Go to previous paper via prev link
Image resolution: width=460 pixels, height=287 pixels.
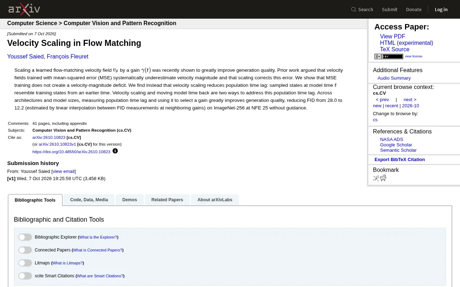click(x=382, y=100)
